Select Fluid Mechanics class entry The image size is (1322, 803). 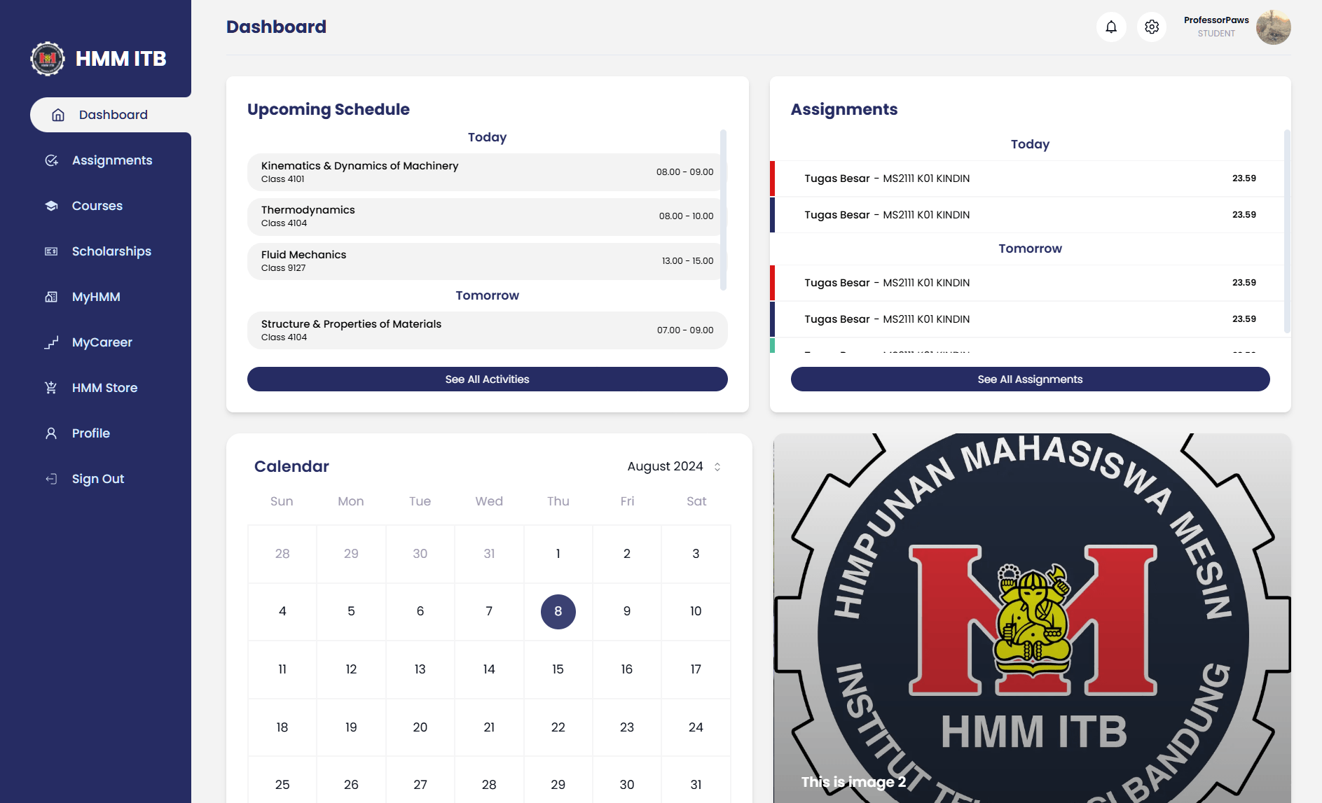[488, 261]
